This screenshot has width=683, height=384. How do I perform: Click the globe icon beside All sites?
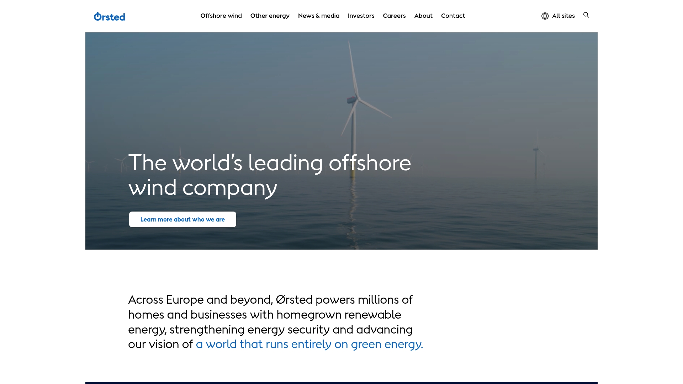point(545,16)
